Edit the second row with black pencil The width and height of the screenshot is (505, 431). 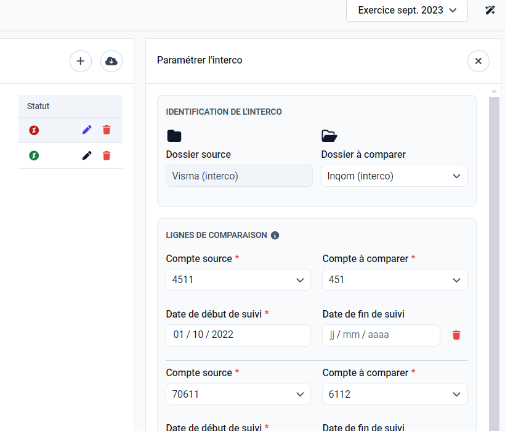(x=87, y=155)
